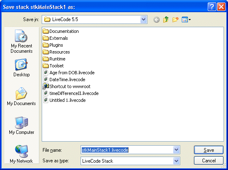228x170 pixels.
Task: Select the Toolset folder icon
Action: [46, 66]
